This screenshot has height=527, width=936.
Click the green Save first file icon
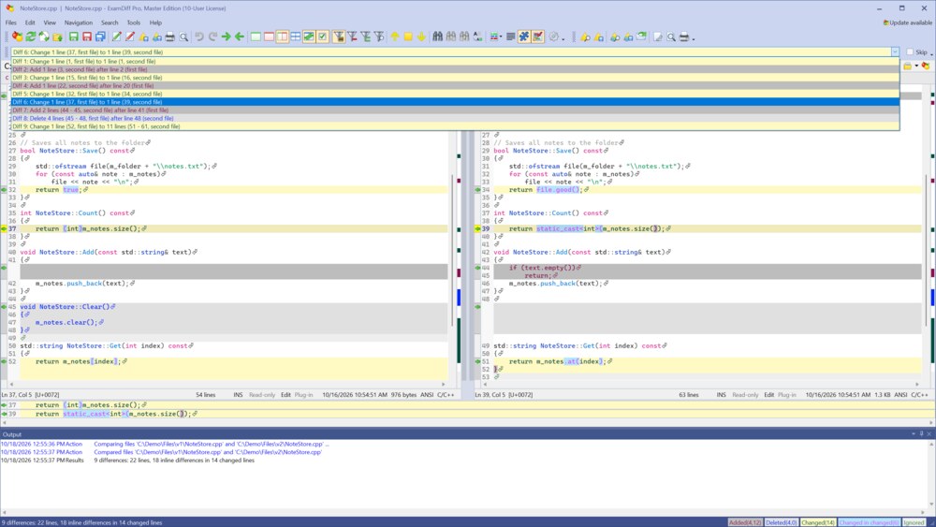73,37
